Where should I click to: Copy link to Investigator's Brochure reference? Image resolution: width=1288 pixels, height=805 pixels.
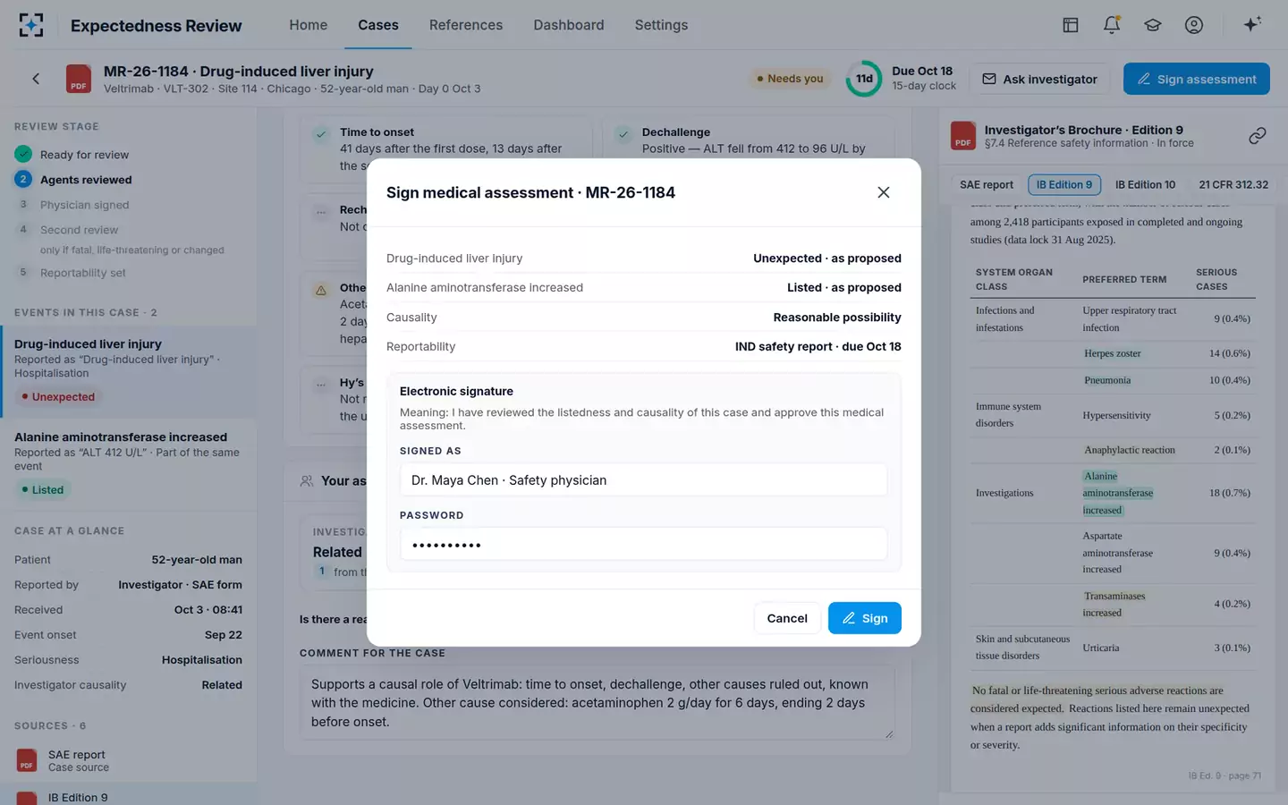[x=1258, y=136]
